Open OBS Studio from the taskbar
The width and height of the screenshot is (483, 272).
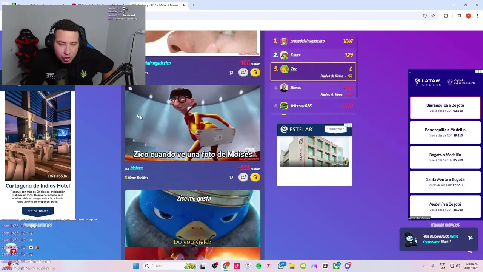click(215, 266)
